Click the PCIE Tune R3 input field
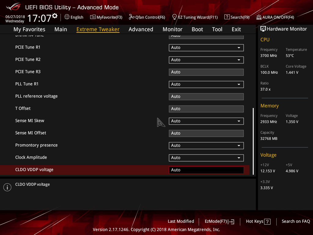313x235 pixels. [x=206, y=72]
